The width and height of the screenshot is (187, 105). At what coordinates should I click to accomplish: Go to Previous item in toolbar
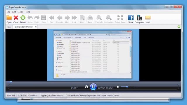pyautogui.click(x=59, y=19)
